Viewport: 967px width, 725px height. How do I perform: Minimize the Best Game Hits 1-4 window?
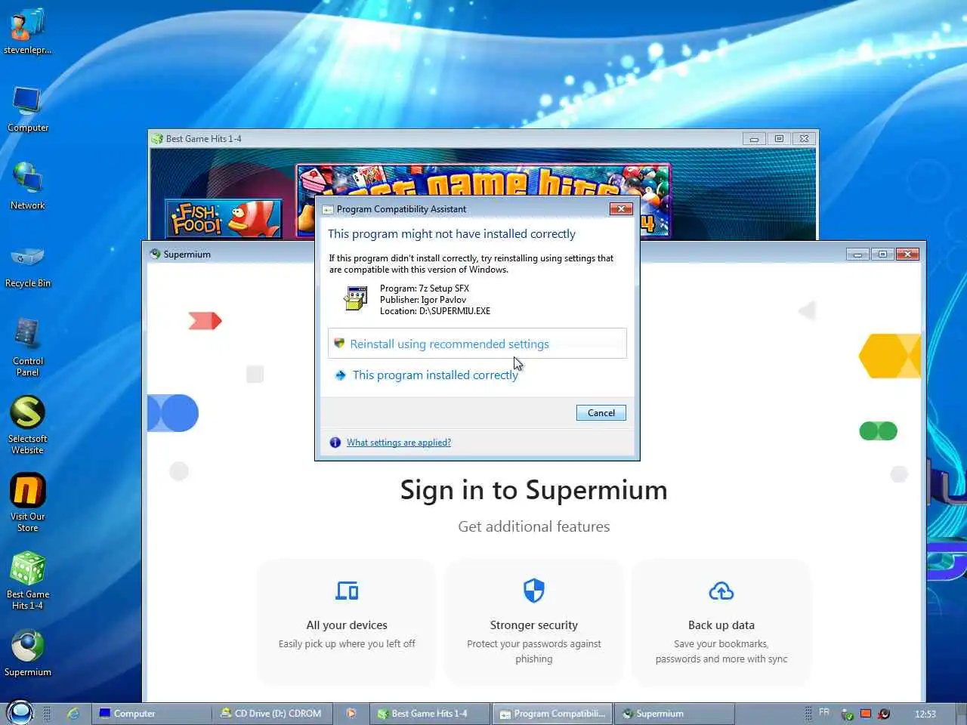click(x=754, y=139)
